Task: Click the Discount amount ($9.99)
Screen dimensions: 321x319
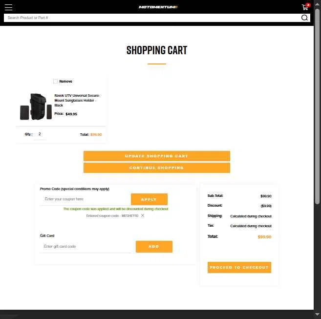Action: (x=266, y=206)
